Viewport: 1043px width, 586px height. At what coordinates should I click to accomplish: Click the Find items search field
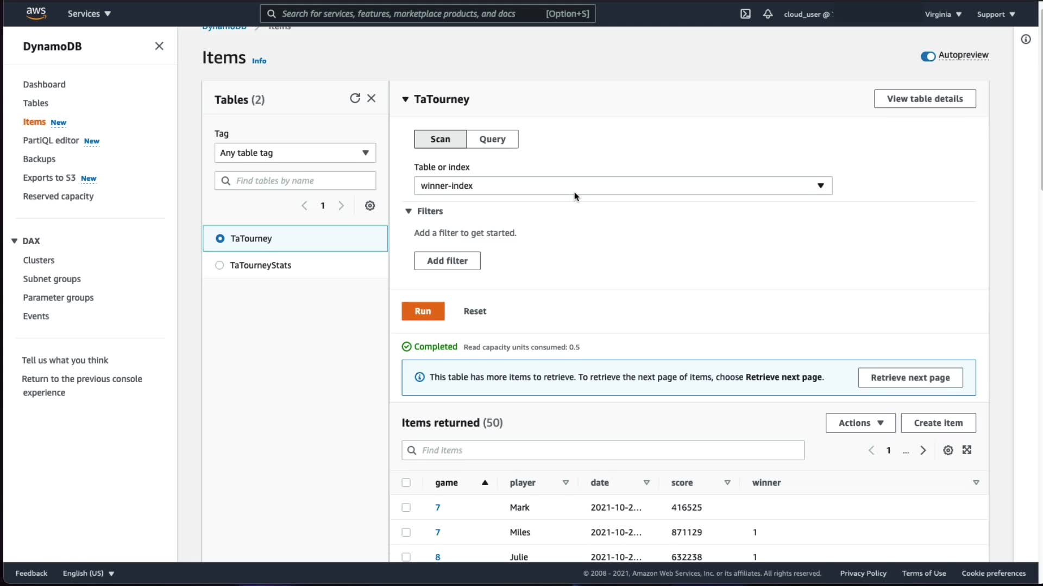[602, 450]
